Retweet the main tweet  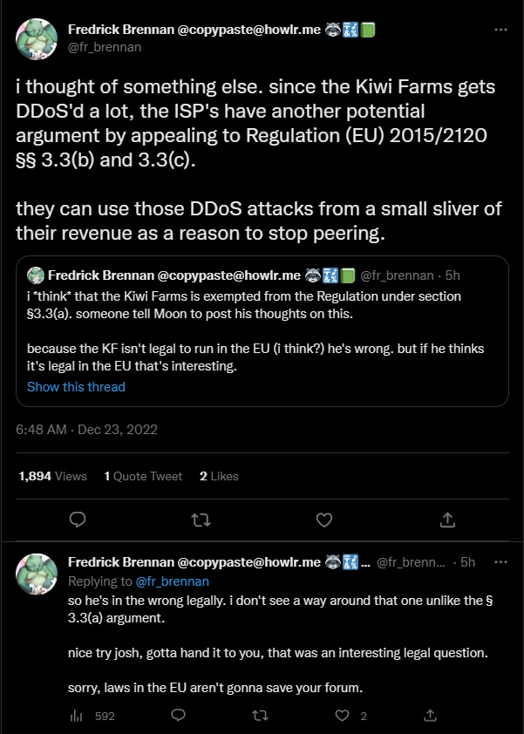click(x=201, y=520)
